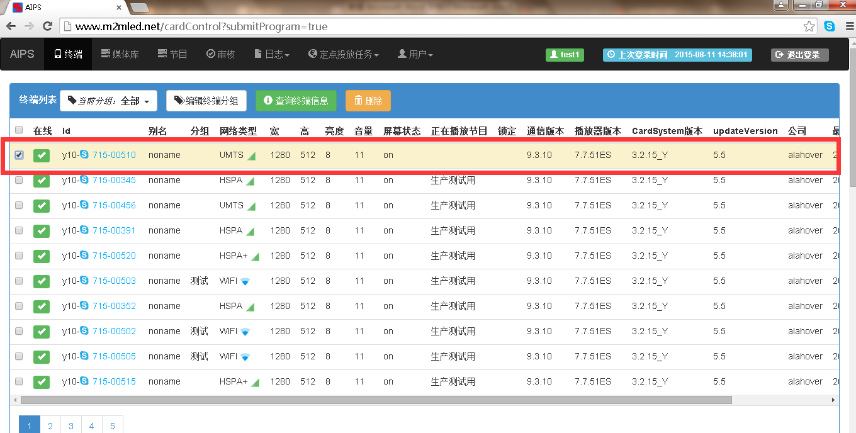Viewport: 856px width, 433px height.
Task: Click the WIFI signal icon in row 715-00502
Action: (245, 332)
